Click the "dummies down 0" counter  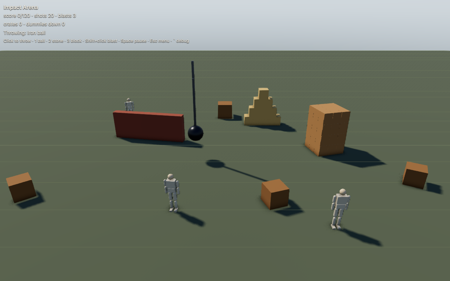[x=45, y=24]
